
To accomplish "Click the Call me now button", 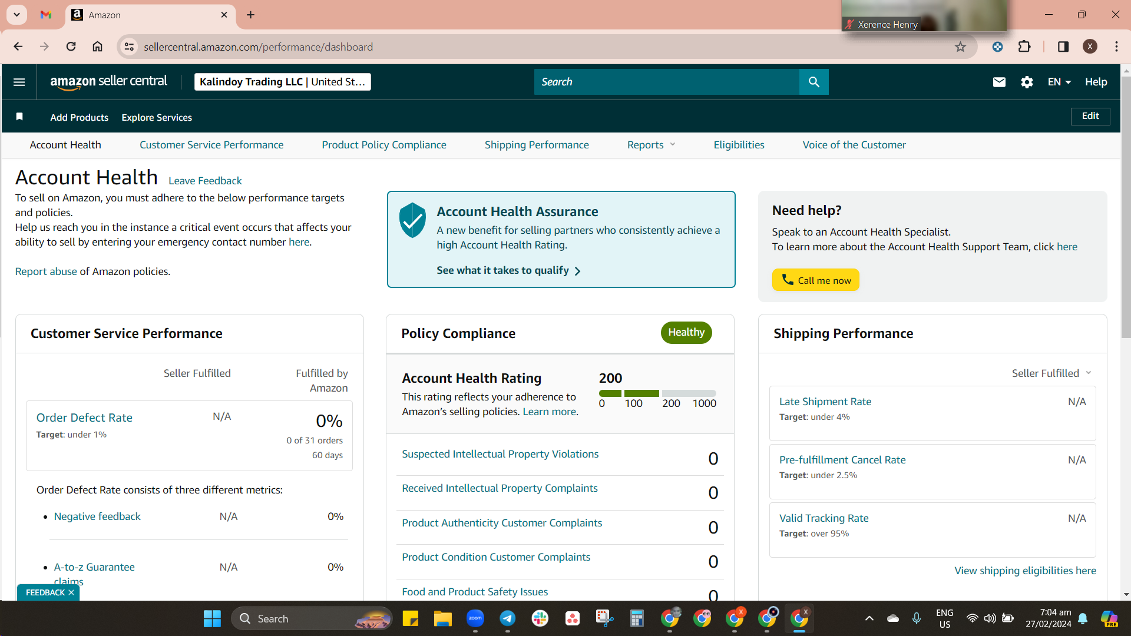I will [x=815, y=280].
